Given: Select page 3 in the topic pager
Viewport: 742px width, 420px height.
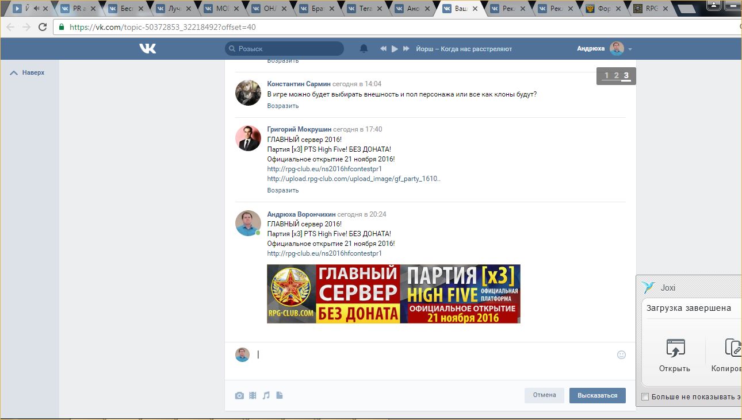Looking at the screenshot, I should pyautogui.click(x=626, y=76).
